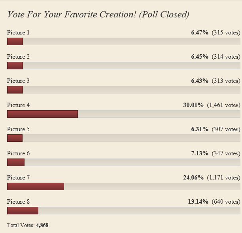
Task: Click the Picture 5 red progress bar
Action: click(x=15, y=138)
